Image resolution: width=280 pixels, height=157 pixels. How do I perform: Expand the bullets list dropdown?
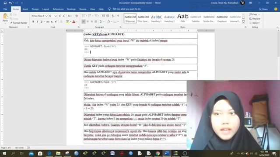click(x=87, y=16)
